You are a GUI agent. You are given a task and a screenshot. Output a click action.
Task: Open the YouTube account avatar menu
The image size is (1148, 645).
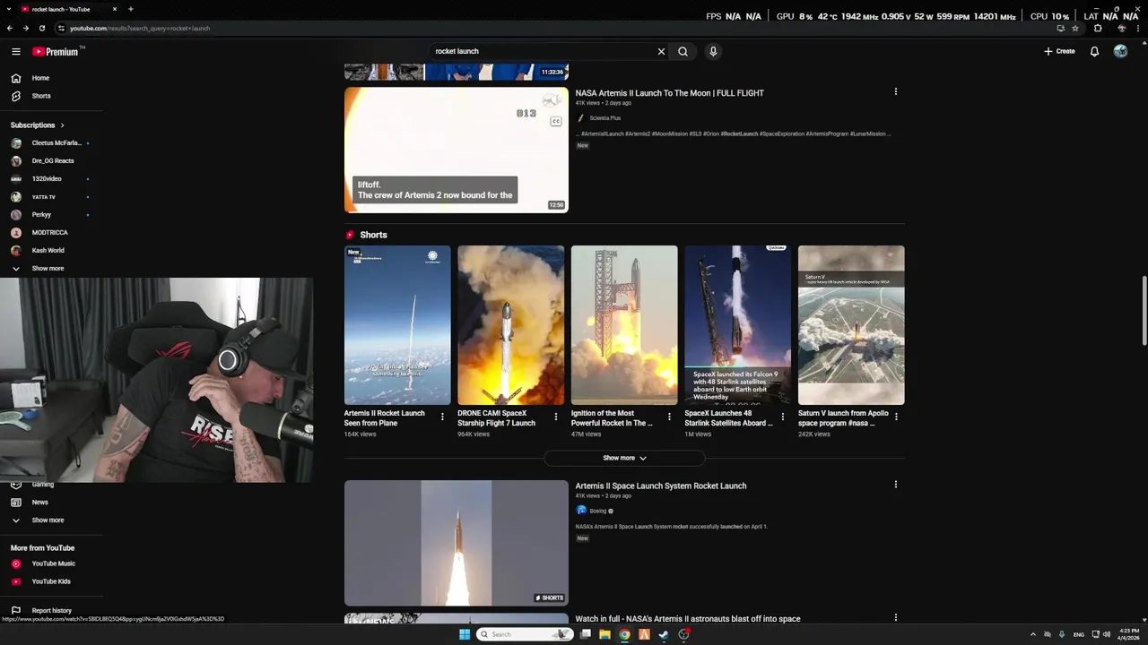[x=1120, y=51]
